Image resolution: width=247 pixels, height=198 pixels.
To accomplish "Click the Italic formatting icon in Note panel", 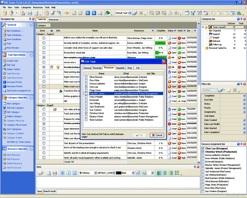I will click(x=68, y=173).
